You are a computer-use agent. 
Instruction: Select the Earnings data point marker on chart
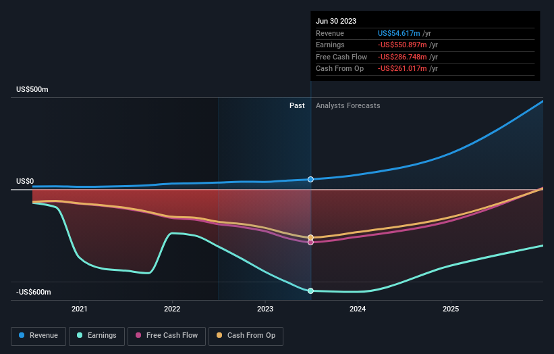[310, 290]
